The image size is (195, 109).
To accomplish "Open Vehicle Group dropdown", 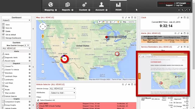I will [62, 89].
